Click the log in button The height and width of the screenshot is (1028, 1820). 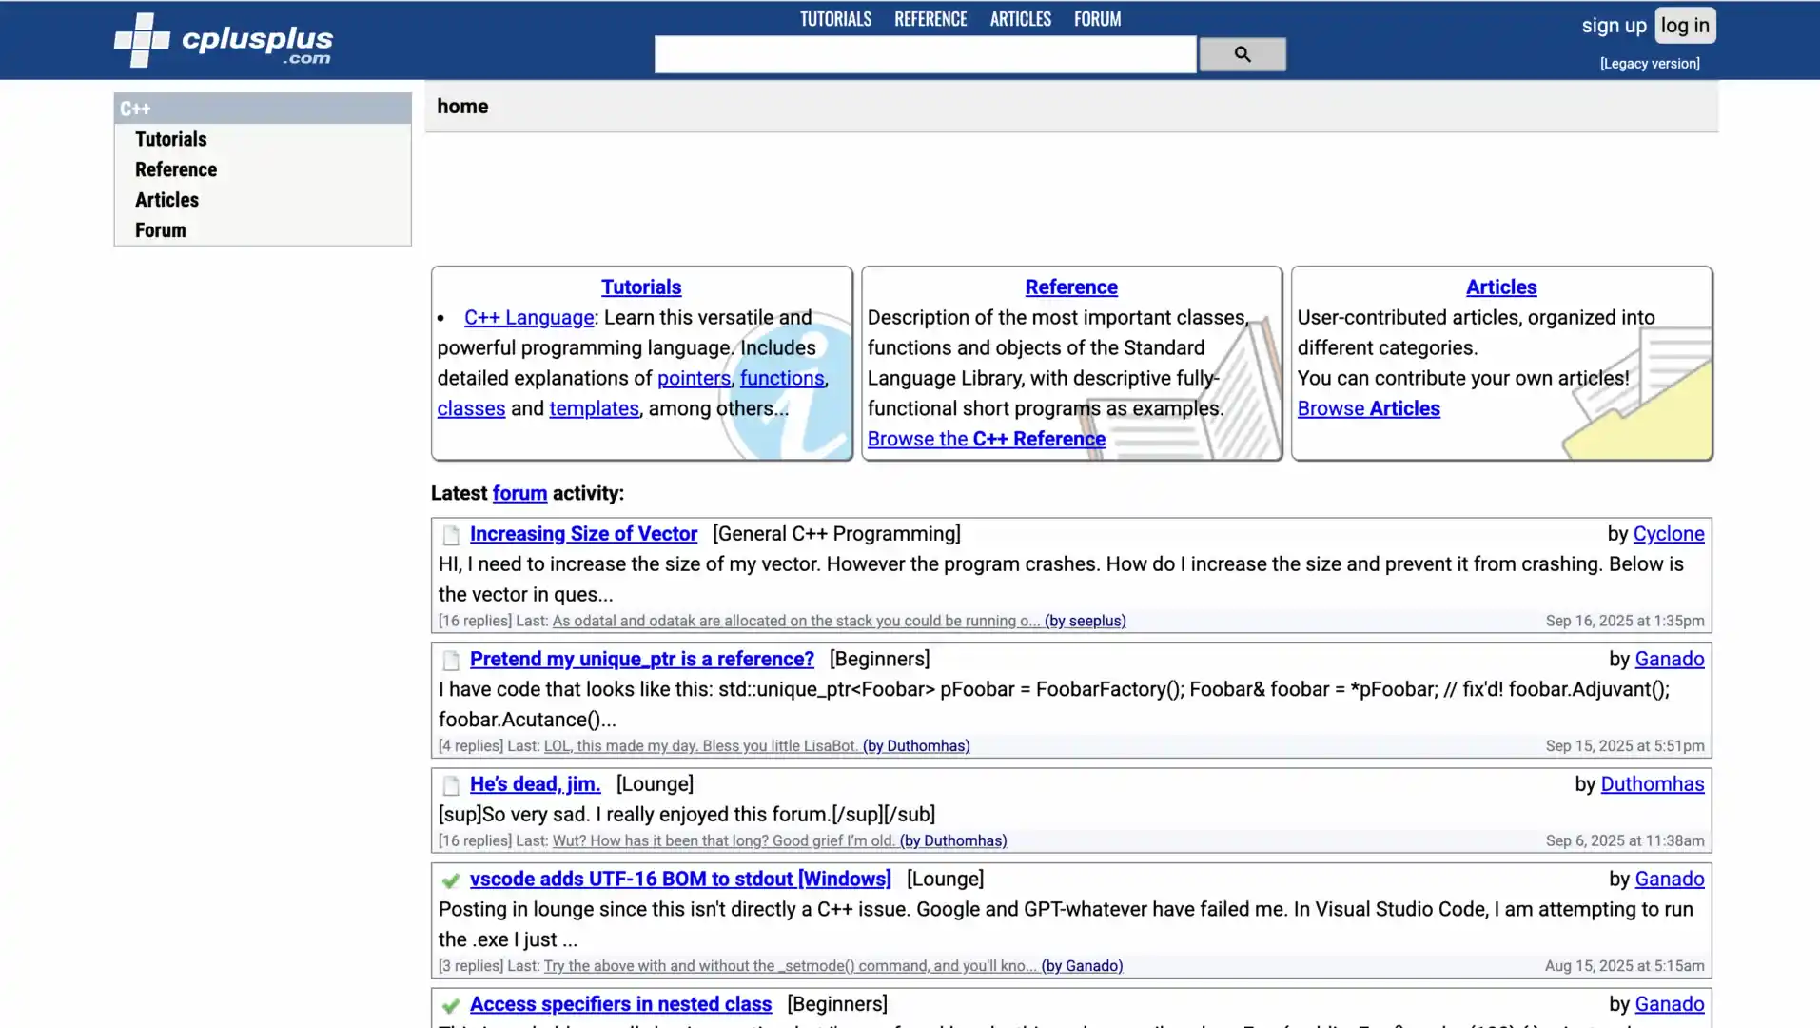click(x=1685, y=26)
